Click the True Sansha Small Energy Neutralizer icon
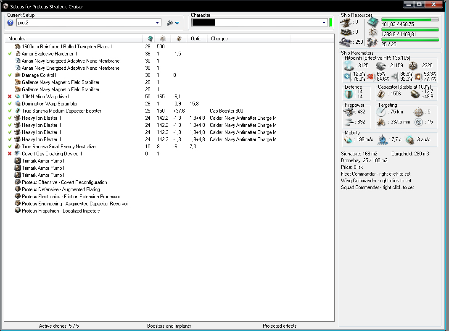The image size is (449, 331). [x=18, y=147]
